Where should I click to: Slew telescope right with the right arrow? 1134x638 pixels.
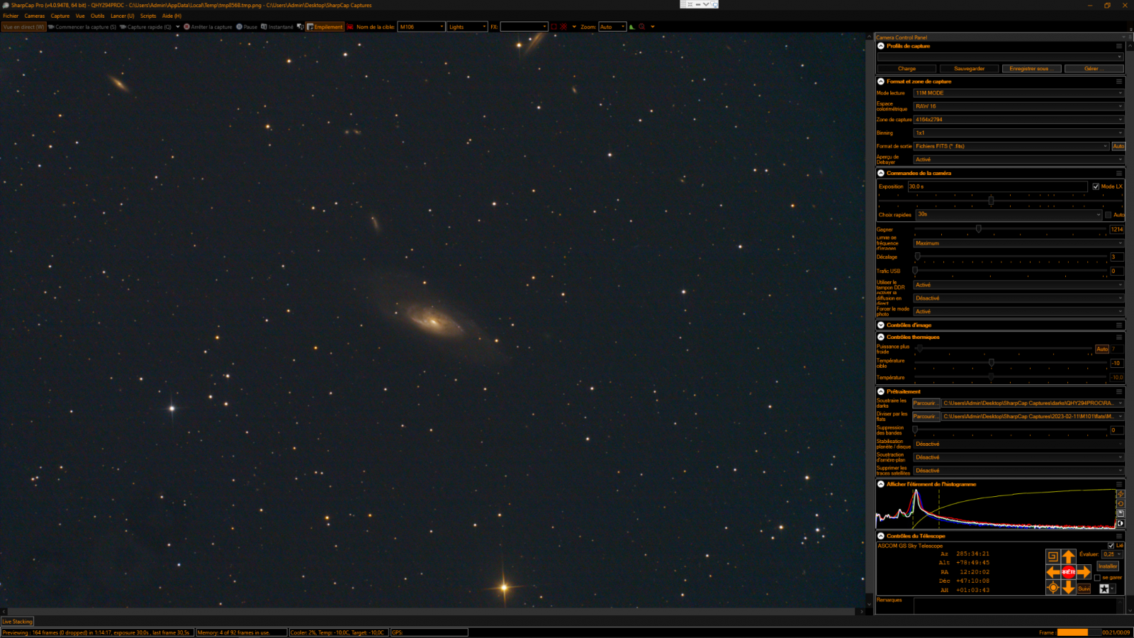tap(1084, 572)
